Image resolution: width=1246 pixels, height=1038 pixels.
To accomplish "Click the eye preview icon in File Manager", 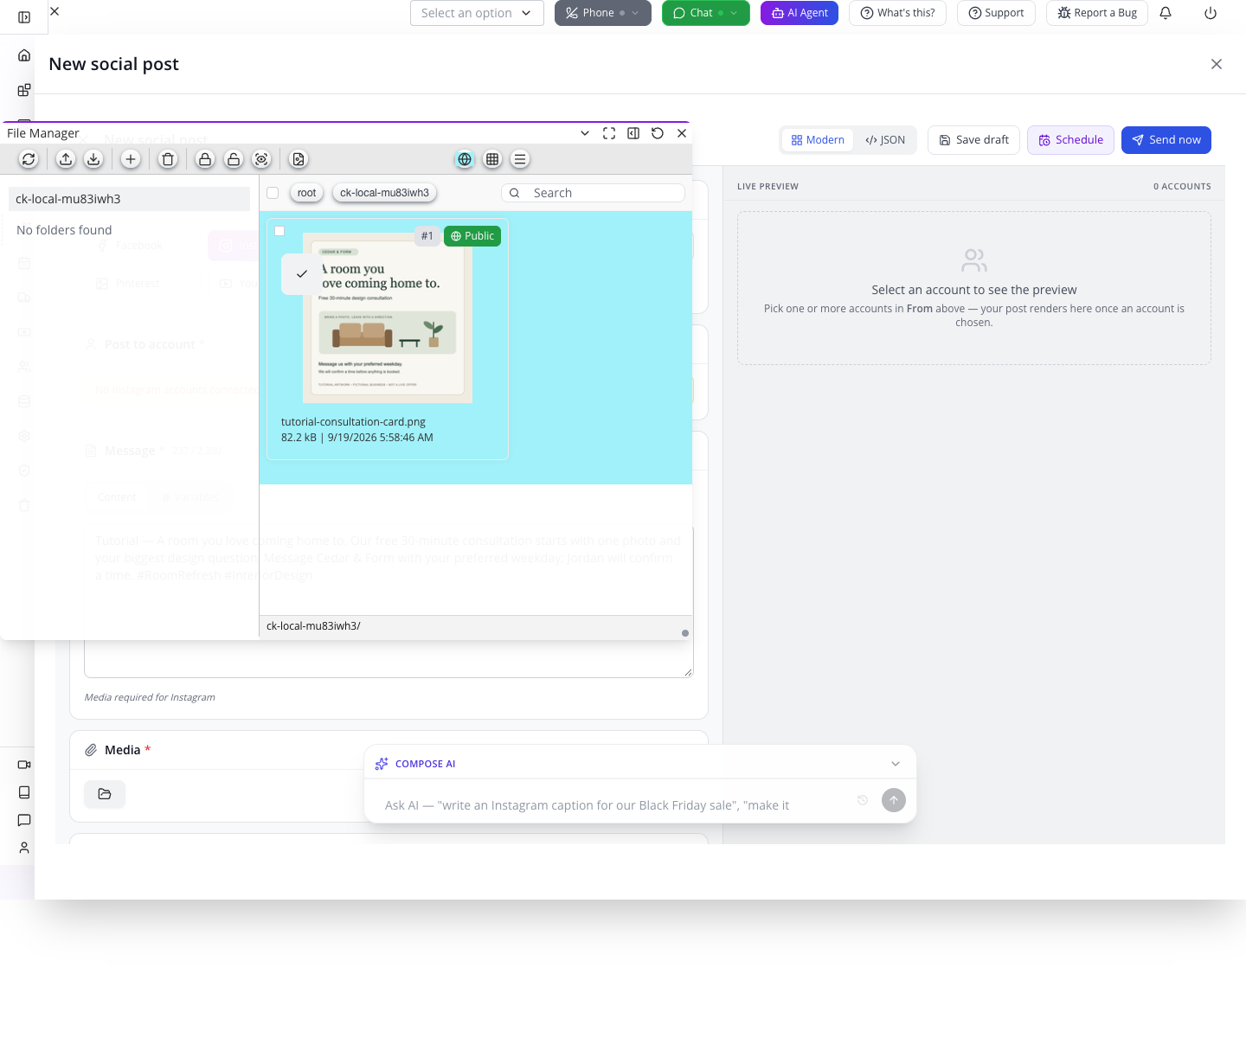I will pyautogui.click(x=261, y=159).
